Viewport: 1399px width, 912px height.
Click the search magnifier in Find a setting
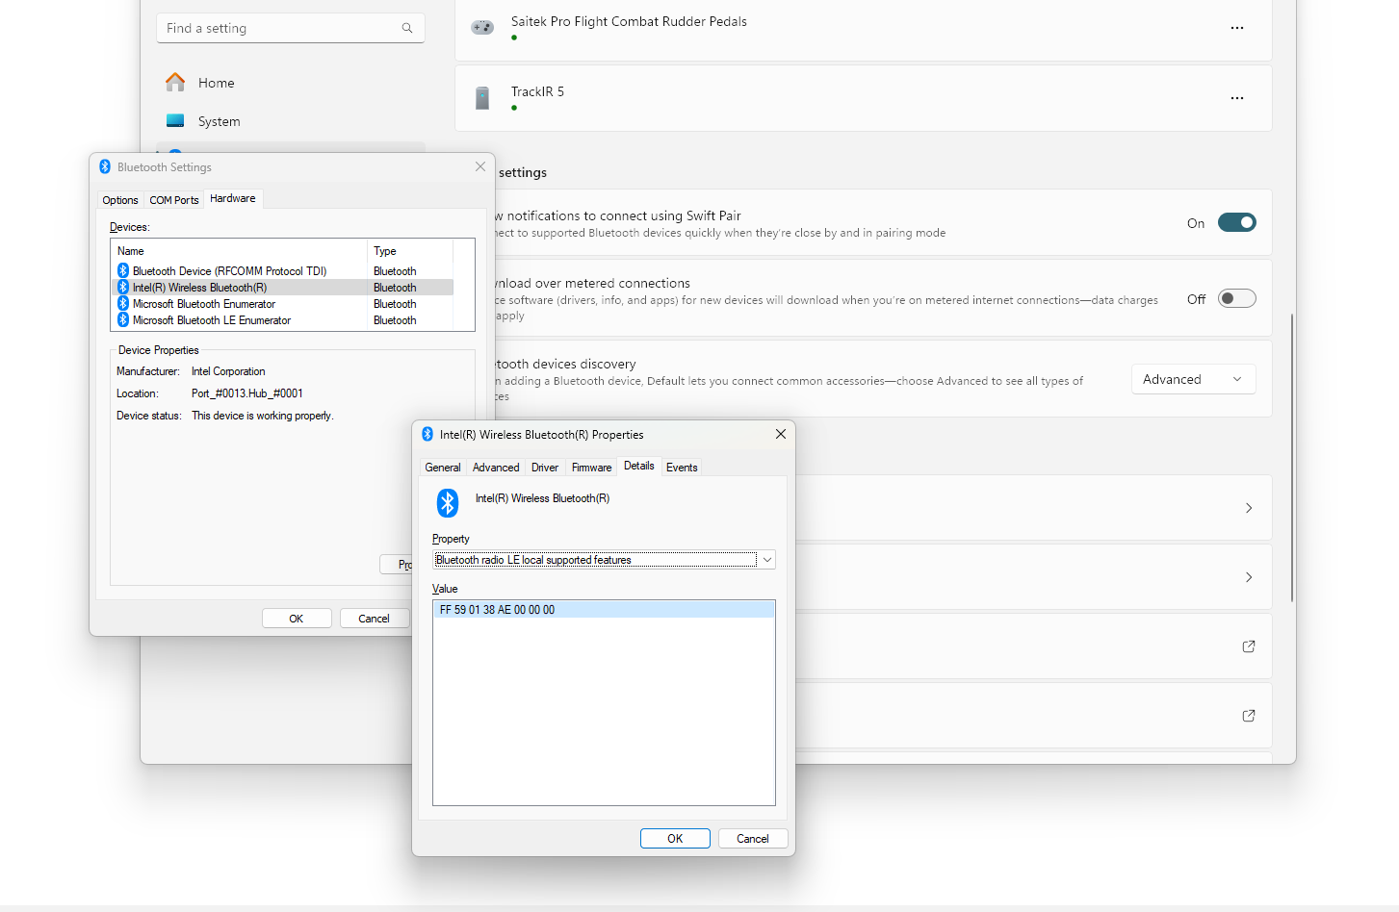[407, 28]
